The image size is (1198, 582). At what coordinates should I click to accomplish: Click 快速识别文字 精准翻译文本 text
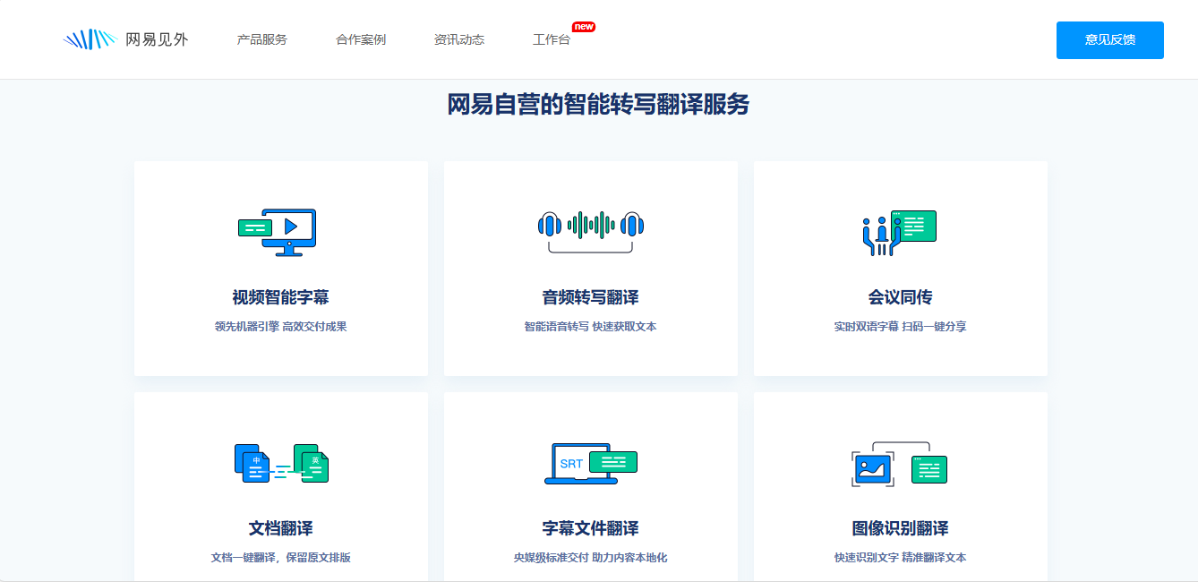click(x=901, y=558)
